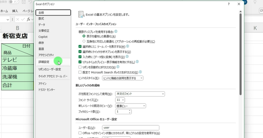Select 表示を優先した最適化 radio button
The width and height of the screenshot is (263, 138).
pyautogui.click(x=84, y=36)
